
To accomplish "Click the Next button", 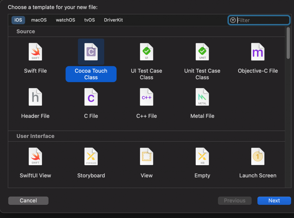I will click(274, 201).
